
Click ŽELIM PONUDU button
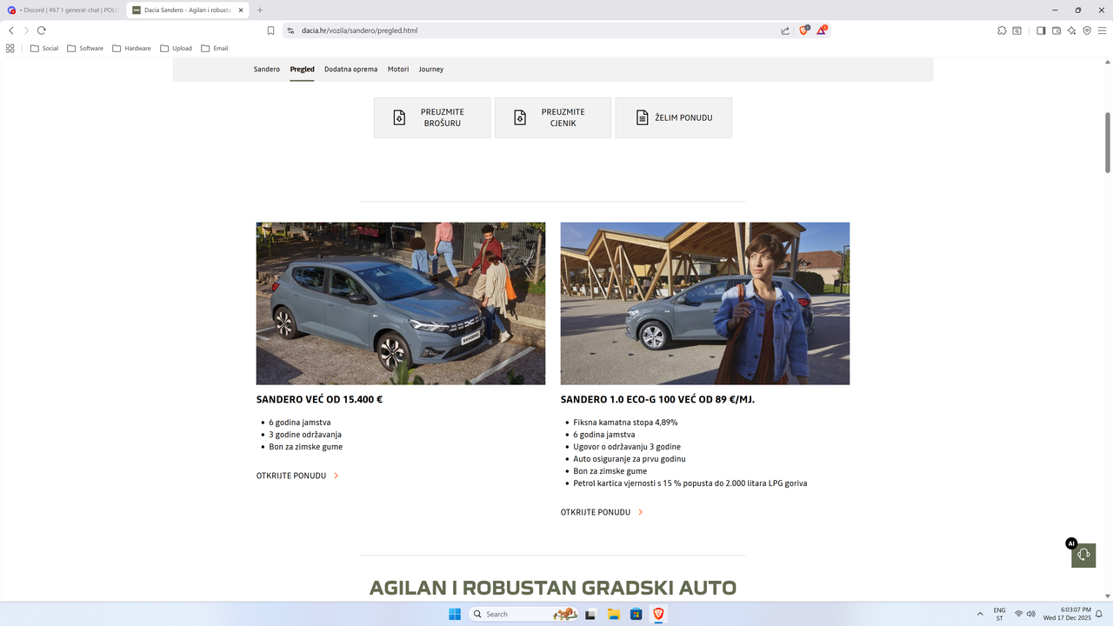click(x=673, y=117)
